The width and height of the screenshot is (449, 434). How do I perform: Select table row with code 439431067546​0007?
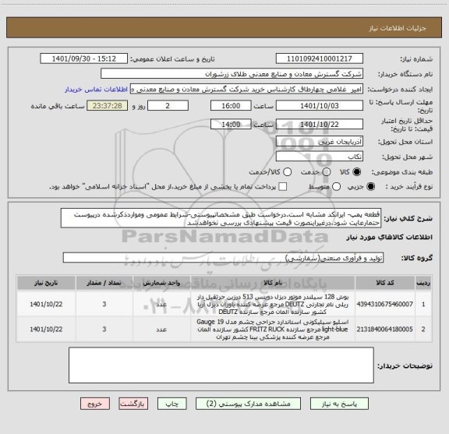point(224,304)
